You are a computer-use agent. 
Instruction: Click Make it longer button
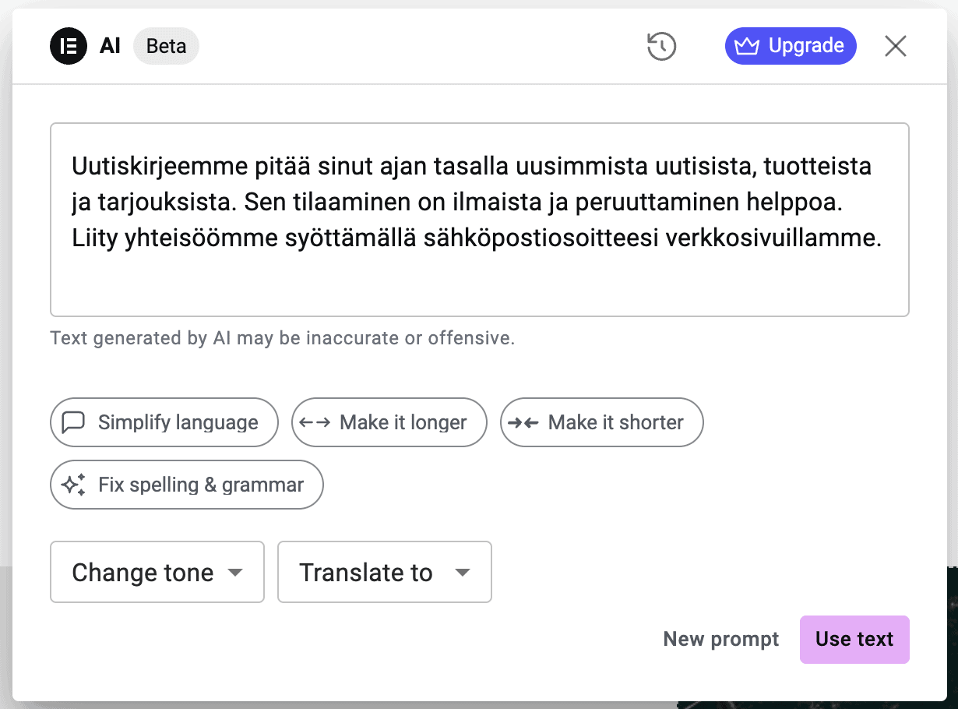(x=389, y=422)
